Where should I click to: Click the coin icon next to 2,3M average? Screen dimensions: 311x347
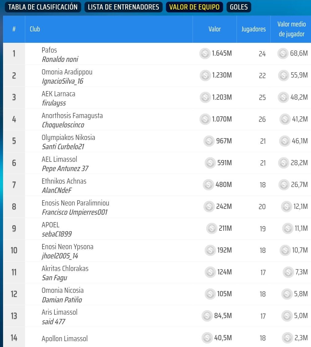[287, 338]
